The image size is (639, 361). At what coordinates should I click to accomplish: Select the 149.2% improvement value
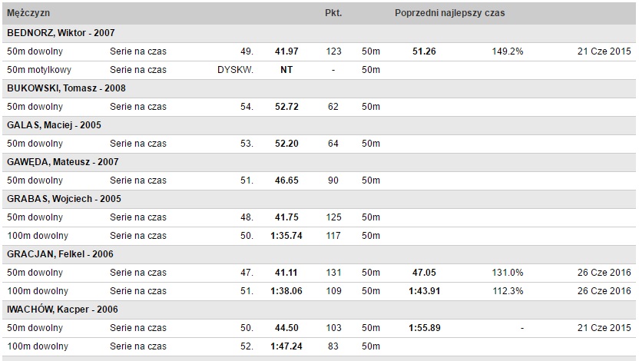point(508,51)
